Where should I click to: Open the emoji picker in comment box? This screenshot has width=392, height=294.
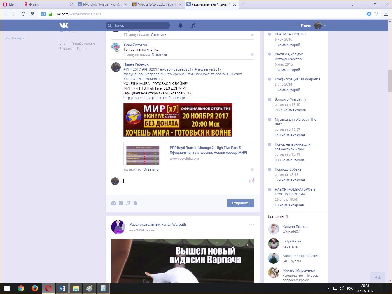[251, 181]
